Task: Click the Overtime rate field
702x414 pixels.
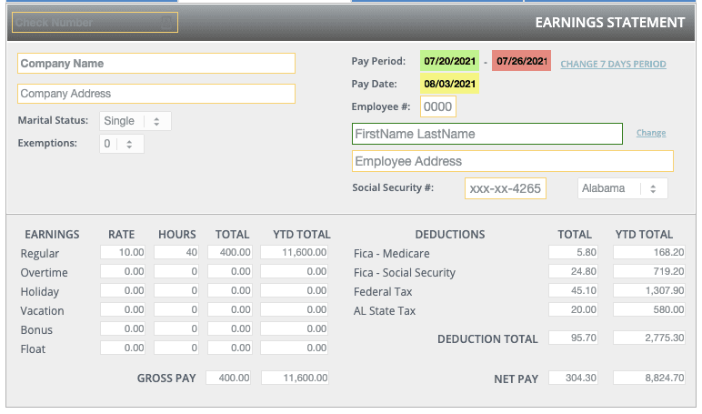Action: [x=123, y=271]
